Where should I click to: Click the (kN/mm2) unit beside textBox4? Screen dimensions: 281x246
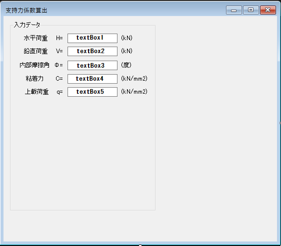pos(134,79)
